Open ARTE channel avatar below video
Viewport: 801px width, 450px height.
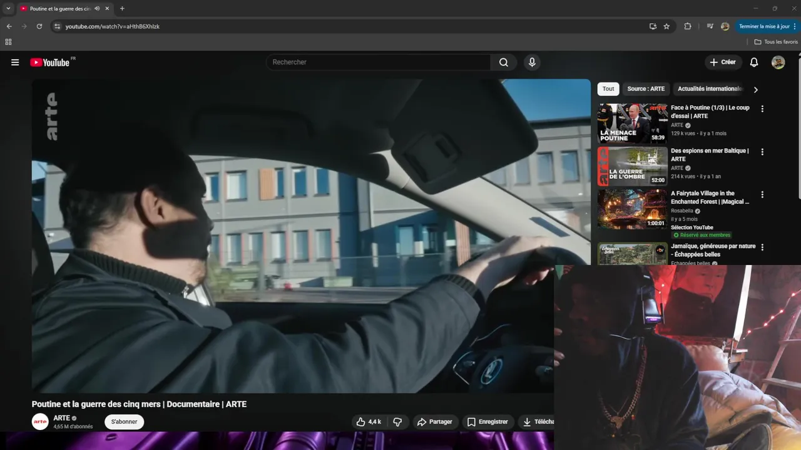tap(40, 422)
